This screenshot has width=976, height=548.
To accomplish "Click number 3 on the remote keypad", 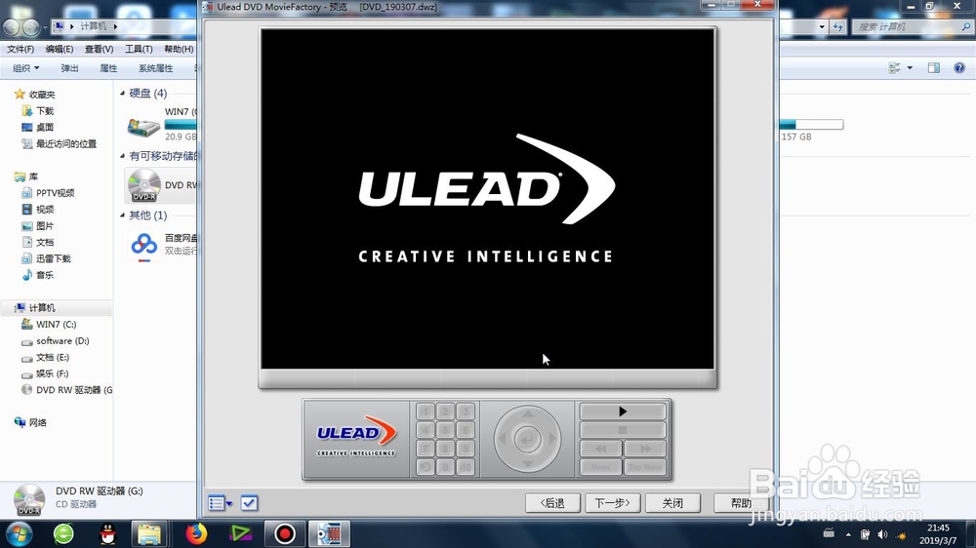I will pos(465,411).
